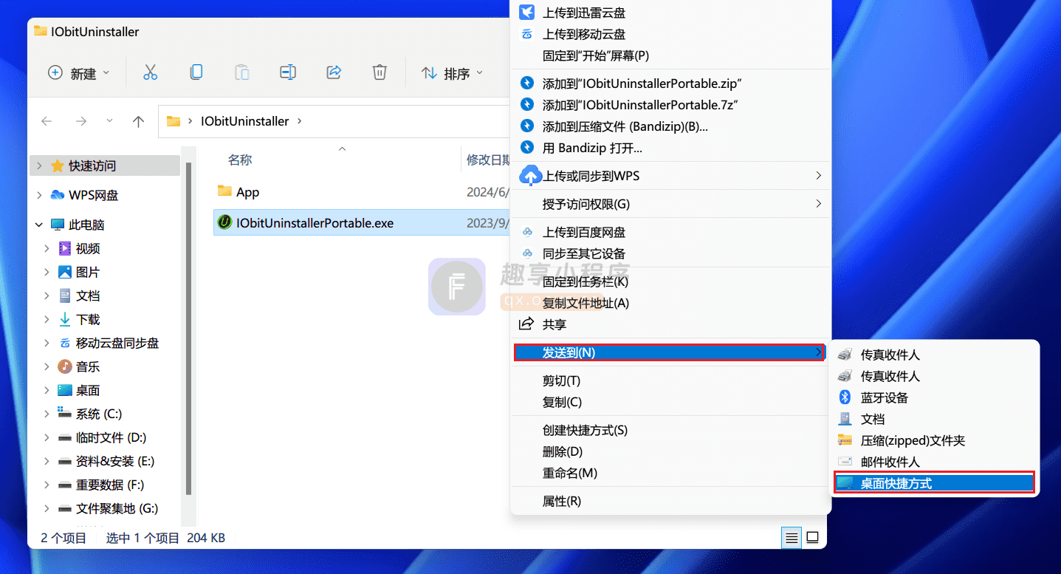Expand the 资料&安装 (E:) drive node
The image size is (1061, 574).
tap(47, 462)
